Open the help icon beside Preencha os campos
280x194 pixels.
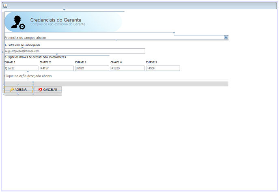click(226, 37)
